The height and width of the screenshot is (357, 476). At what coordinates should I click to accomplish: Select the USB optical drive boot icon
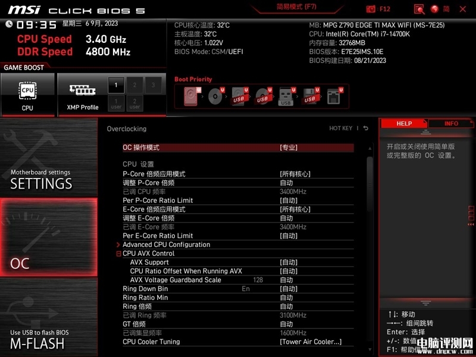pyautogui.click(x=264, y=96)
